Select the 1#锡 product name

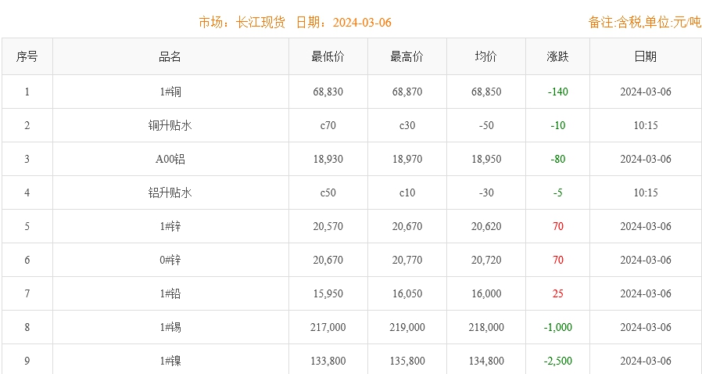pyautogui.click(x=170, y=328)
